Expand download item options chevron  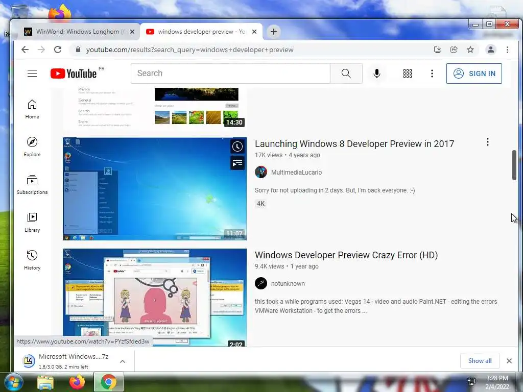(123, 361)
